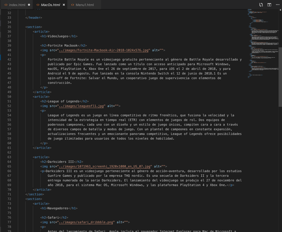Click the split editor icon
Viewport: 282px width, 232px height.
tap(269, 5)
